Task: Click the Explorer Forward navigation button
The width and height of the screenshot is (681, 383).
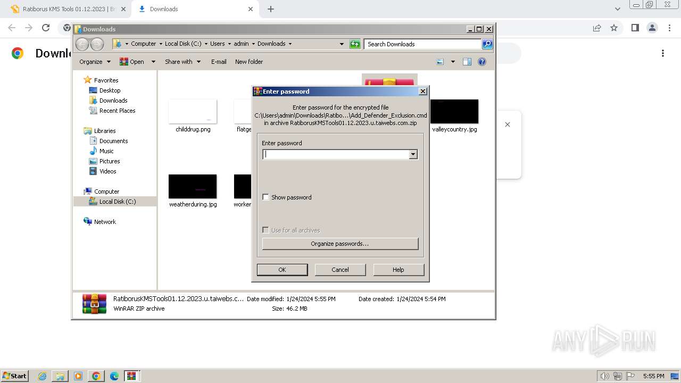Action: pos(97,44)
